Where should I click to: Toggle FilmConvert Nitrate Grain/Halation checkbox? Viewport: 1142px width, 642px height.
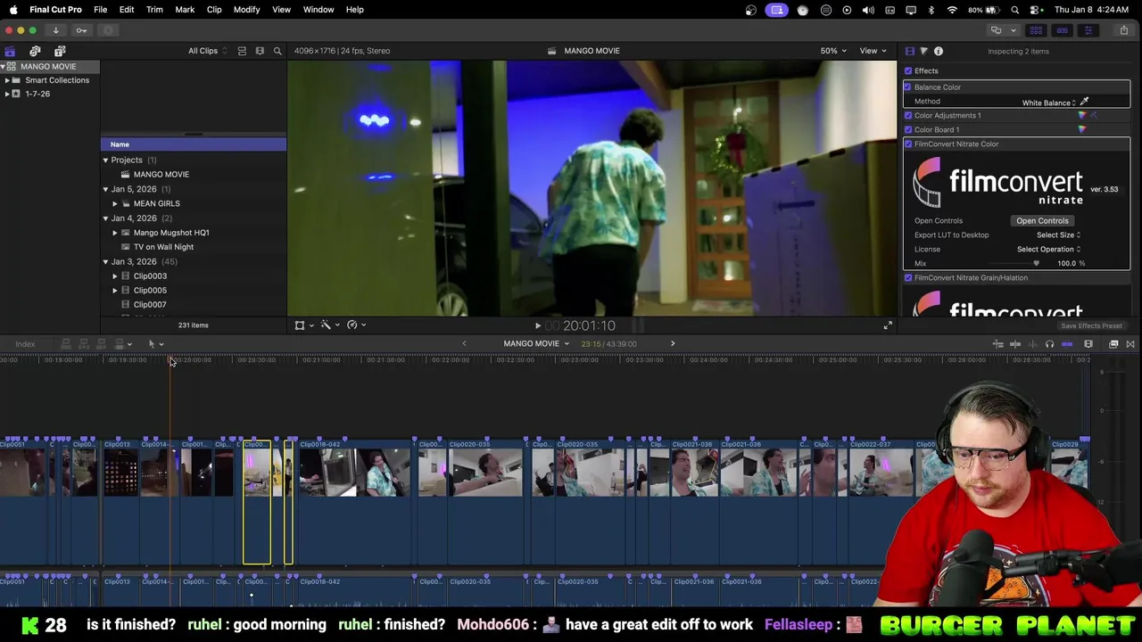(908, 277)
